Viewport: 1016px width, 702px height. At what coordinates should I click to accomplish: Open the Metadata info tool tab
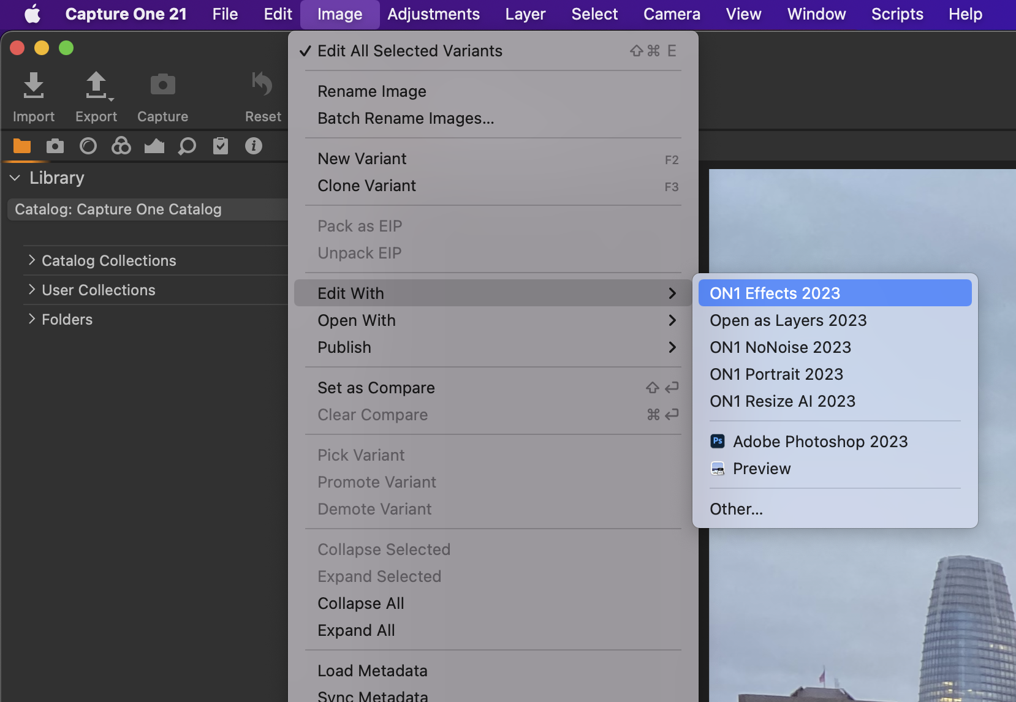[254, 146]
